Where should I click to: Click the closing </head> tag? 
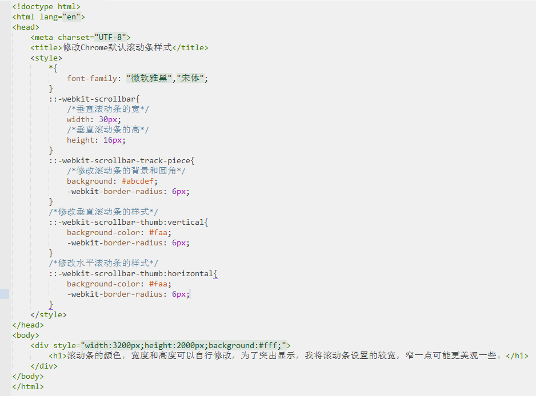(x=28, y=325)
